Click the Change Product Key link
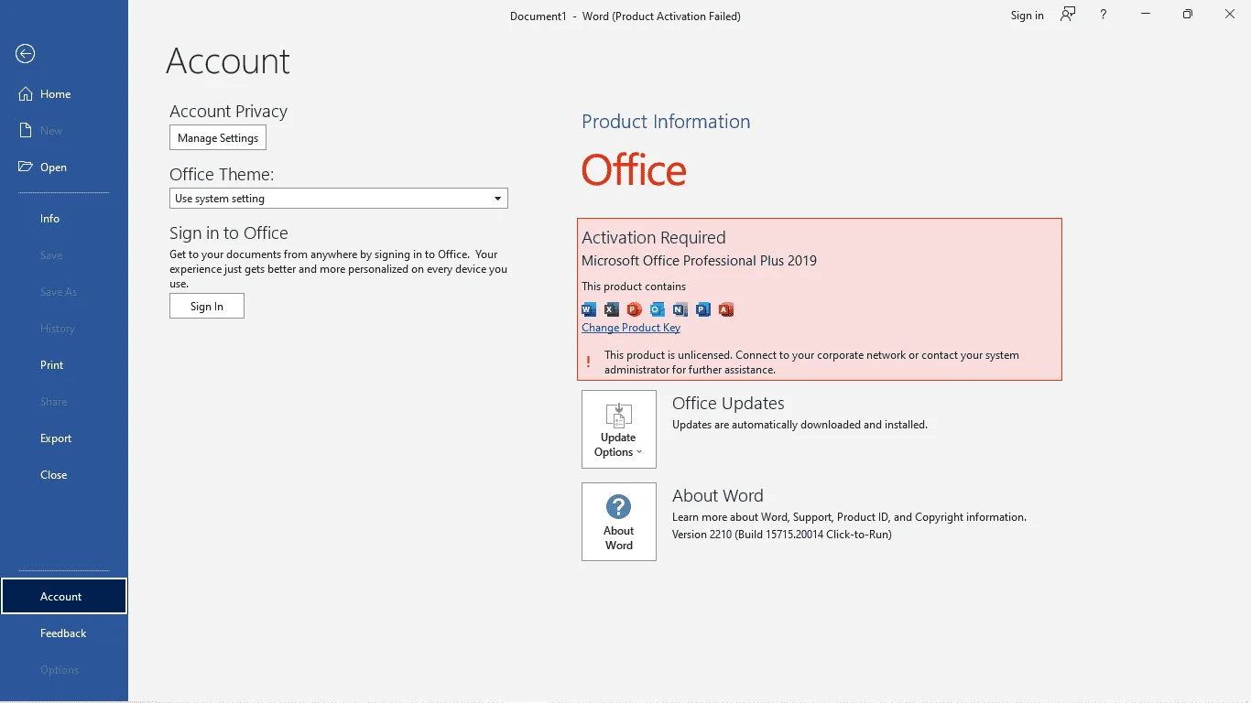Screen dimensions: 1251x703 [x=631, y=328]
